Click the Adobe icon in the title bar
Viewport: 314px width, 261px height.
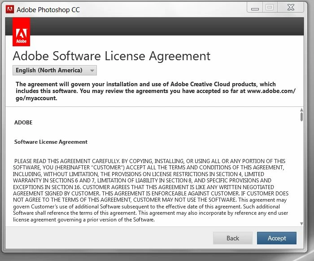coord(10,9)
